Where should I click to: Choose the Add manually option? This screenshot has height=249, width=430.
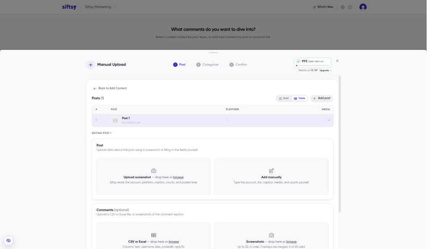click(x=271, y=176)
